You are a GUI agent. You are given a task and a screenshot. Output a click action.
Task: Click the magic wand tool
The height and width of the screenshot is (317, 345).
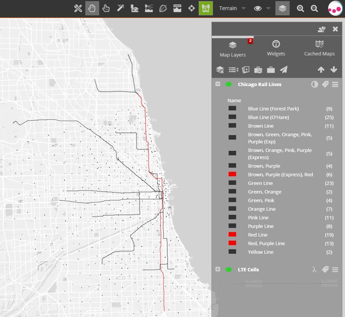[120, 8]
